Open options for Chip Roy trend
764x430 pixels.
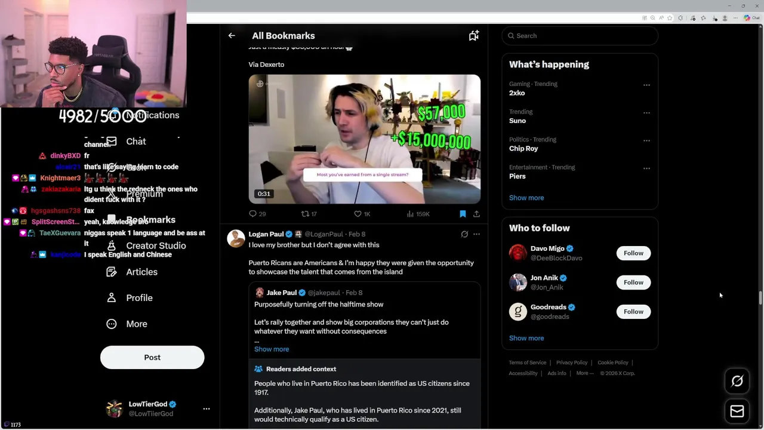click(x=646, y=140)
